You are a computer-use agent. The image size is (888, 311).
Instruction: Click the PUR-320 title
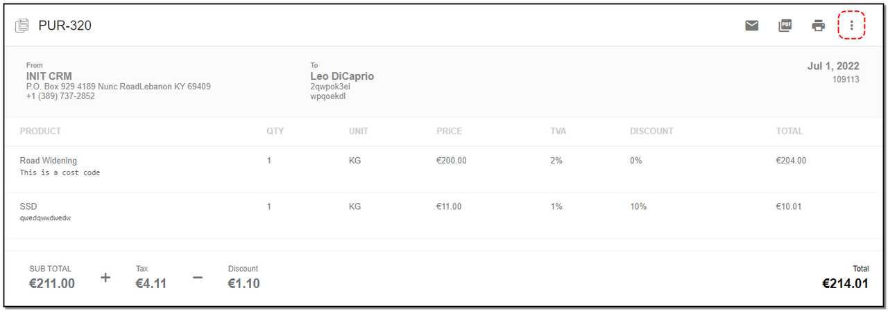pyautogui.click(x=65, y=26)
